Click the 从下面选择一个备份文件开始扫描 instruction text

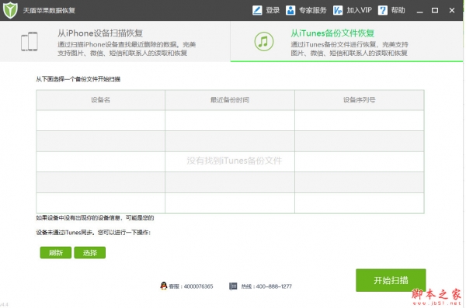pyautogui.click(x=78, y=79)
